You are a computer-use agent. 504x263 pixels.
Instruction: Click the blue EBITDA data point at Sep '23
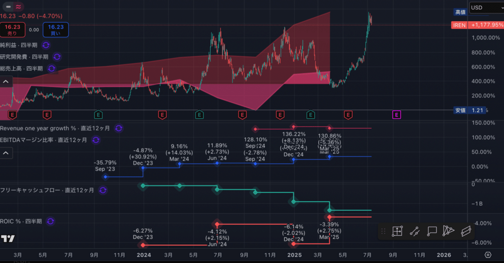pos(105,177)
